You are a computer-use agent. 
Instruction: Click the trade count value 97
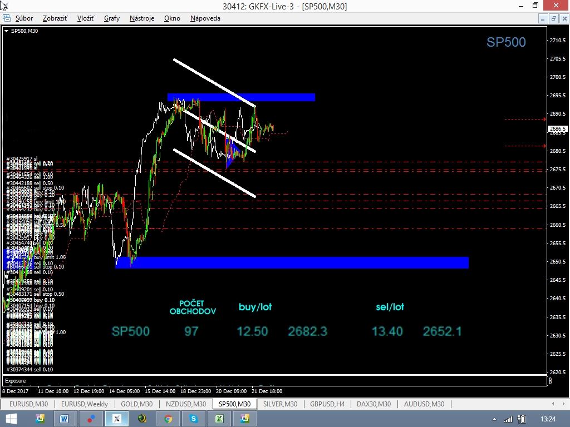[191, 331]
